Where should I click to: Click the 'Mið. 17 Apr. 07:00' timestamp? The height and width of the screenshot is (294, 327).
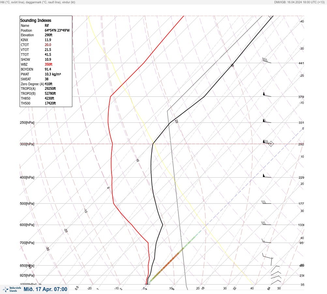point(45,289)
